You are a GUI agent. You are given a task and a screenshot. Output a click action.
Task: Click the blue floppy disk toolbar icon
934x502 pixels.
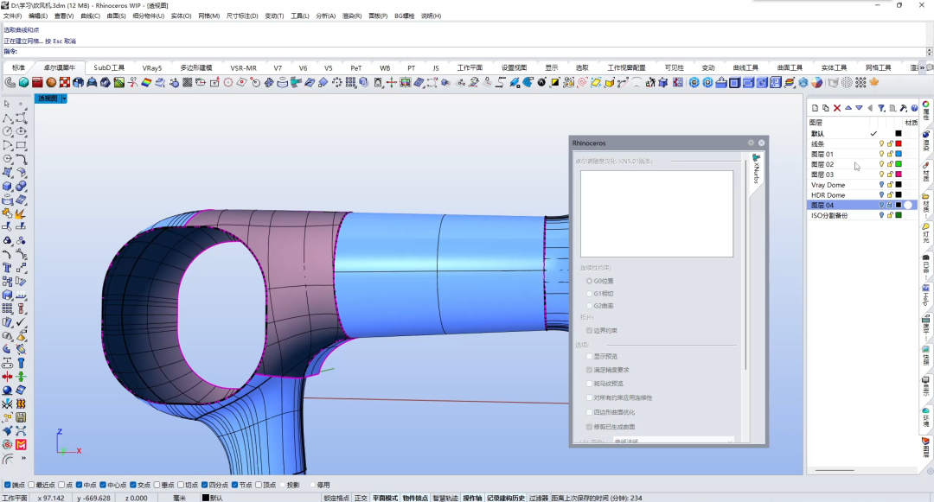[x=775, y=83]
